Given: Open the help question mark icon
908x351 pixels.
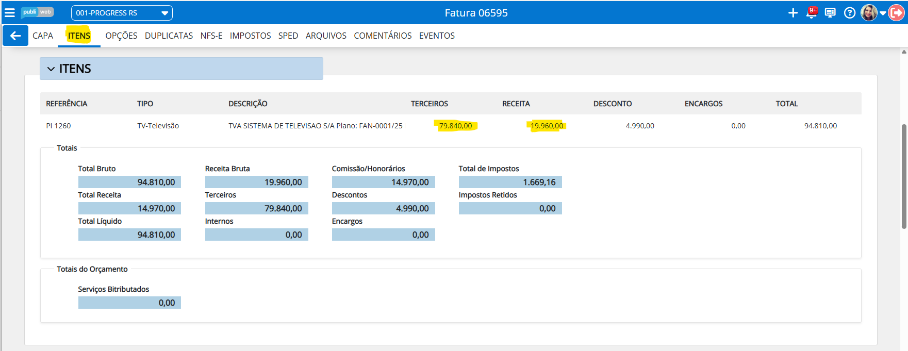Looking at the screenshot, I should point(849,13).
